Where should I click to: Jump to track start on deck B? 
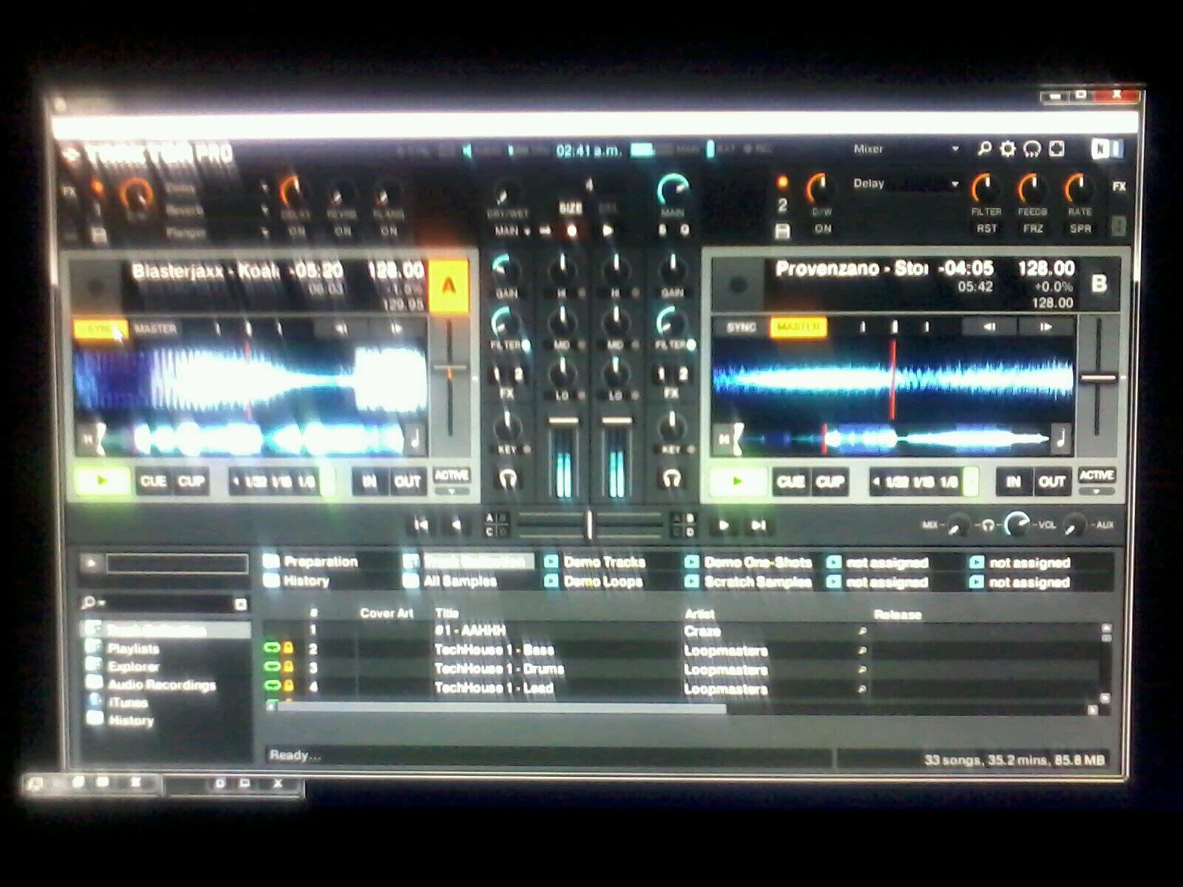click(x=725, y=441)
